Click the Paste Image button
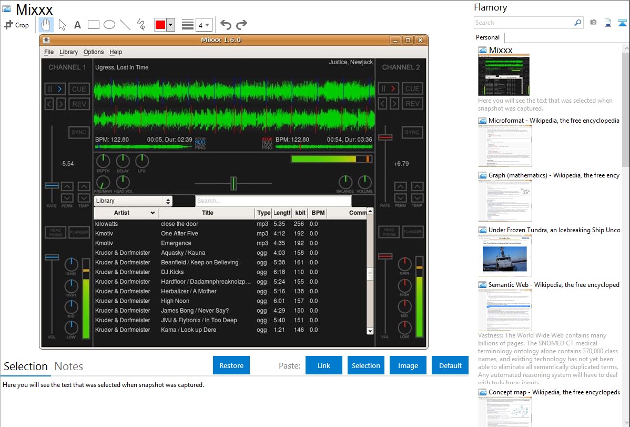The width and height of the screenshot is (630, 427). click(x=408, y=365)
